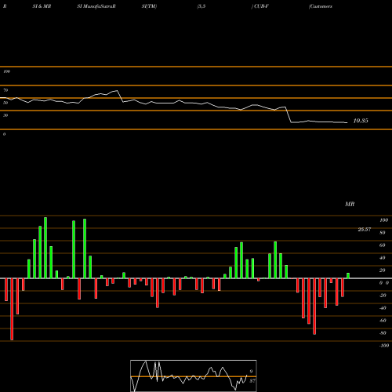Click the white RSI line in upper chart
Screen dimensions: 392x392
tap(174, 103)
